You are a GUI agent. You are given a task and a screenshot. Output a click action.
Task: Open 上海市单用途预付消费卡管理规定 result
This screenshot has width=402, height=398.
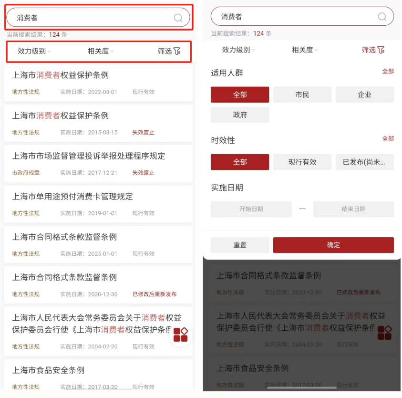pyautogui.click(x=98, y=204)
